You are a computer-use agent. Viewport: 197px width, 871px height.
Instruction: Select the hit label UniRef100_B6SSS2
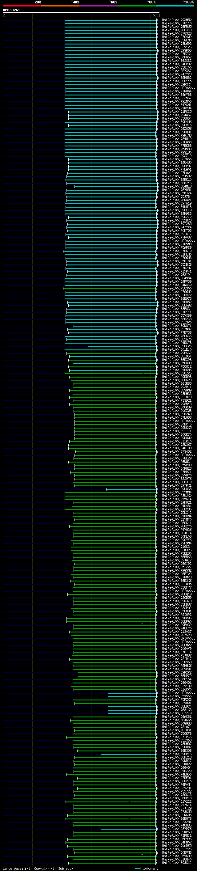pyautogui.click(x=177, y=61)
